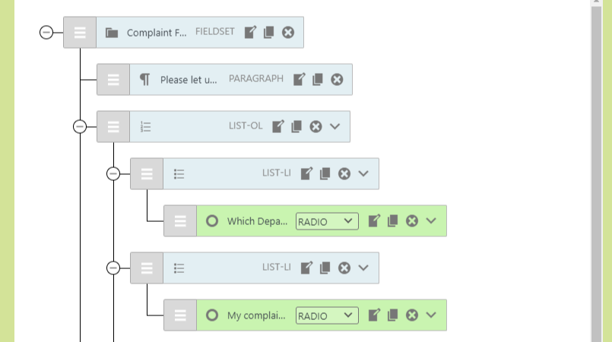Expand options chevron on 'Which Depa...' row
The image size is (612, 342).
pyautogui.click(x=431, y=221)
